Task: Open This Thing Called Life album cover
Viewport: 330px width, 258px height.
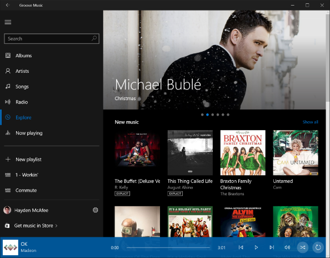Action: [190, 153]
